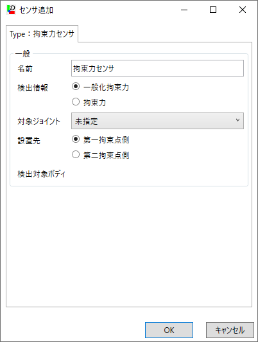Click the 対象ジョイント label
Screen dimensions: 258x342
[39, 122]
